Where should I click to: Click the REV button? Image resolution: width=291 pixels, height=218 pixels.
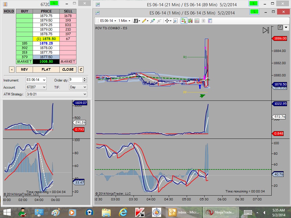pos(24,70)
